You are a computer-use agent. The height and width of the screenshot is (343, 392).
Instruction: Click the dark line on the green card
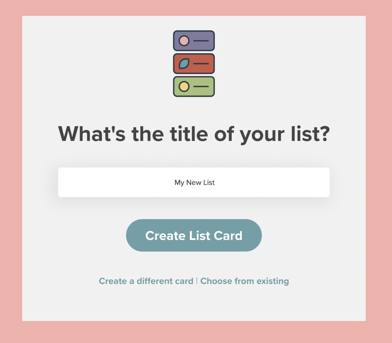tap(201, 86)
